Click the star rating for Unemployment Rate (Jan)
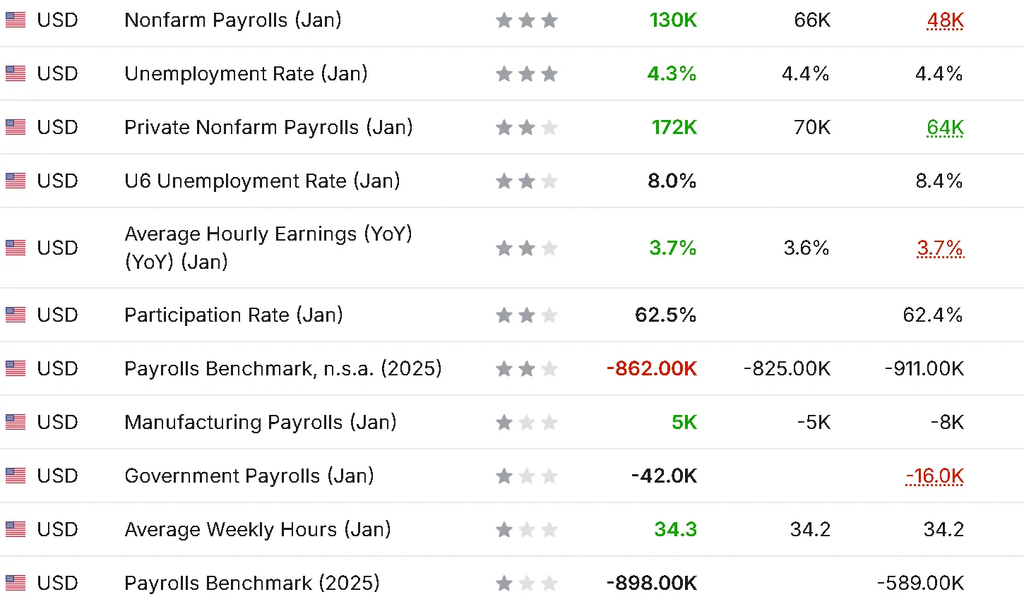This screenshot has height=604, width=1024. coord(527,73)
